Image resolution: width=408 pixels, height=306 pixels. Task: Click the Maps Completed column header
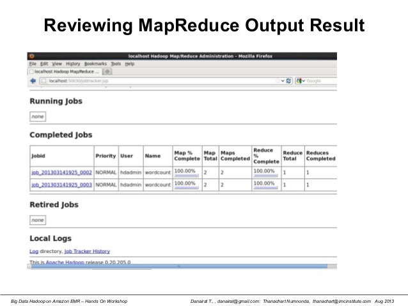click(x=235, y=156)
